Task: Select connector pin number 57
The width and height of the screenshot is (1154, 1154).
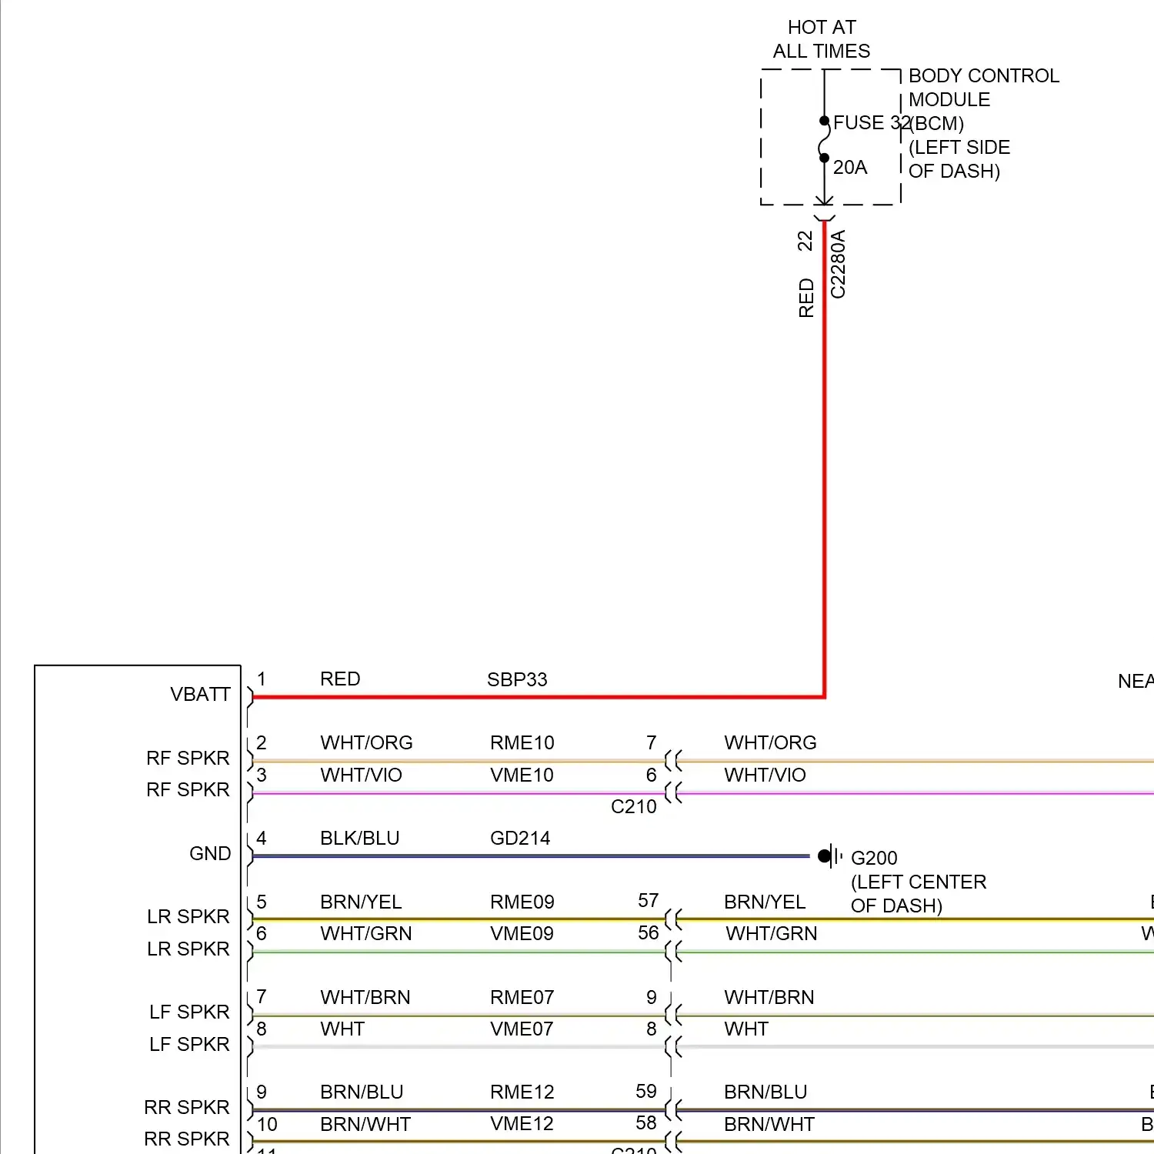Action: pos(648,901)
